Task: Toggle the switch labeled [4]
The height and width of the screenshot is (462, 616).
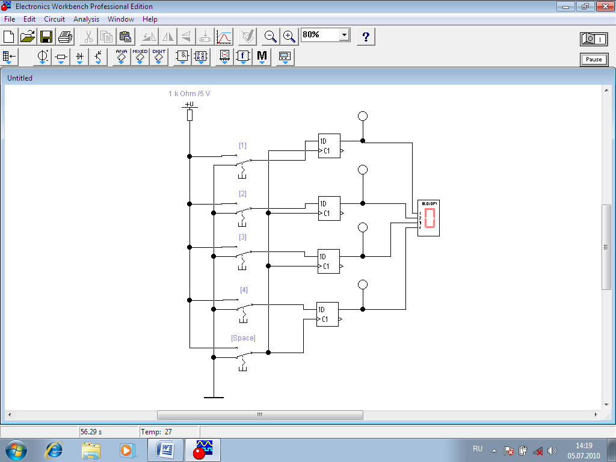Action: (244, 310)
